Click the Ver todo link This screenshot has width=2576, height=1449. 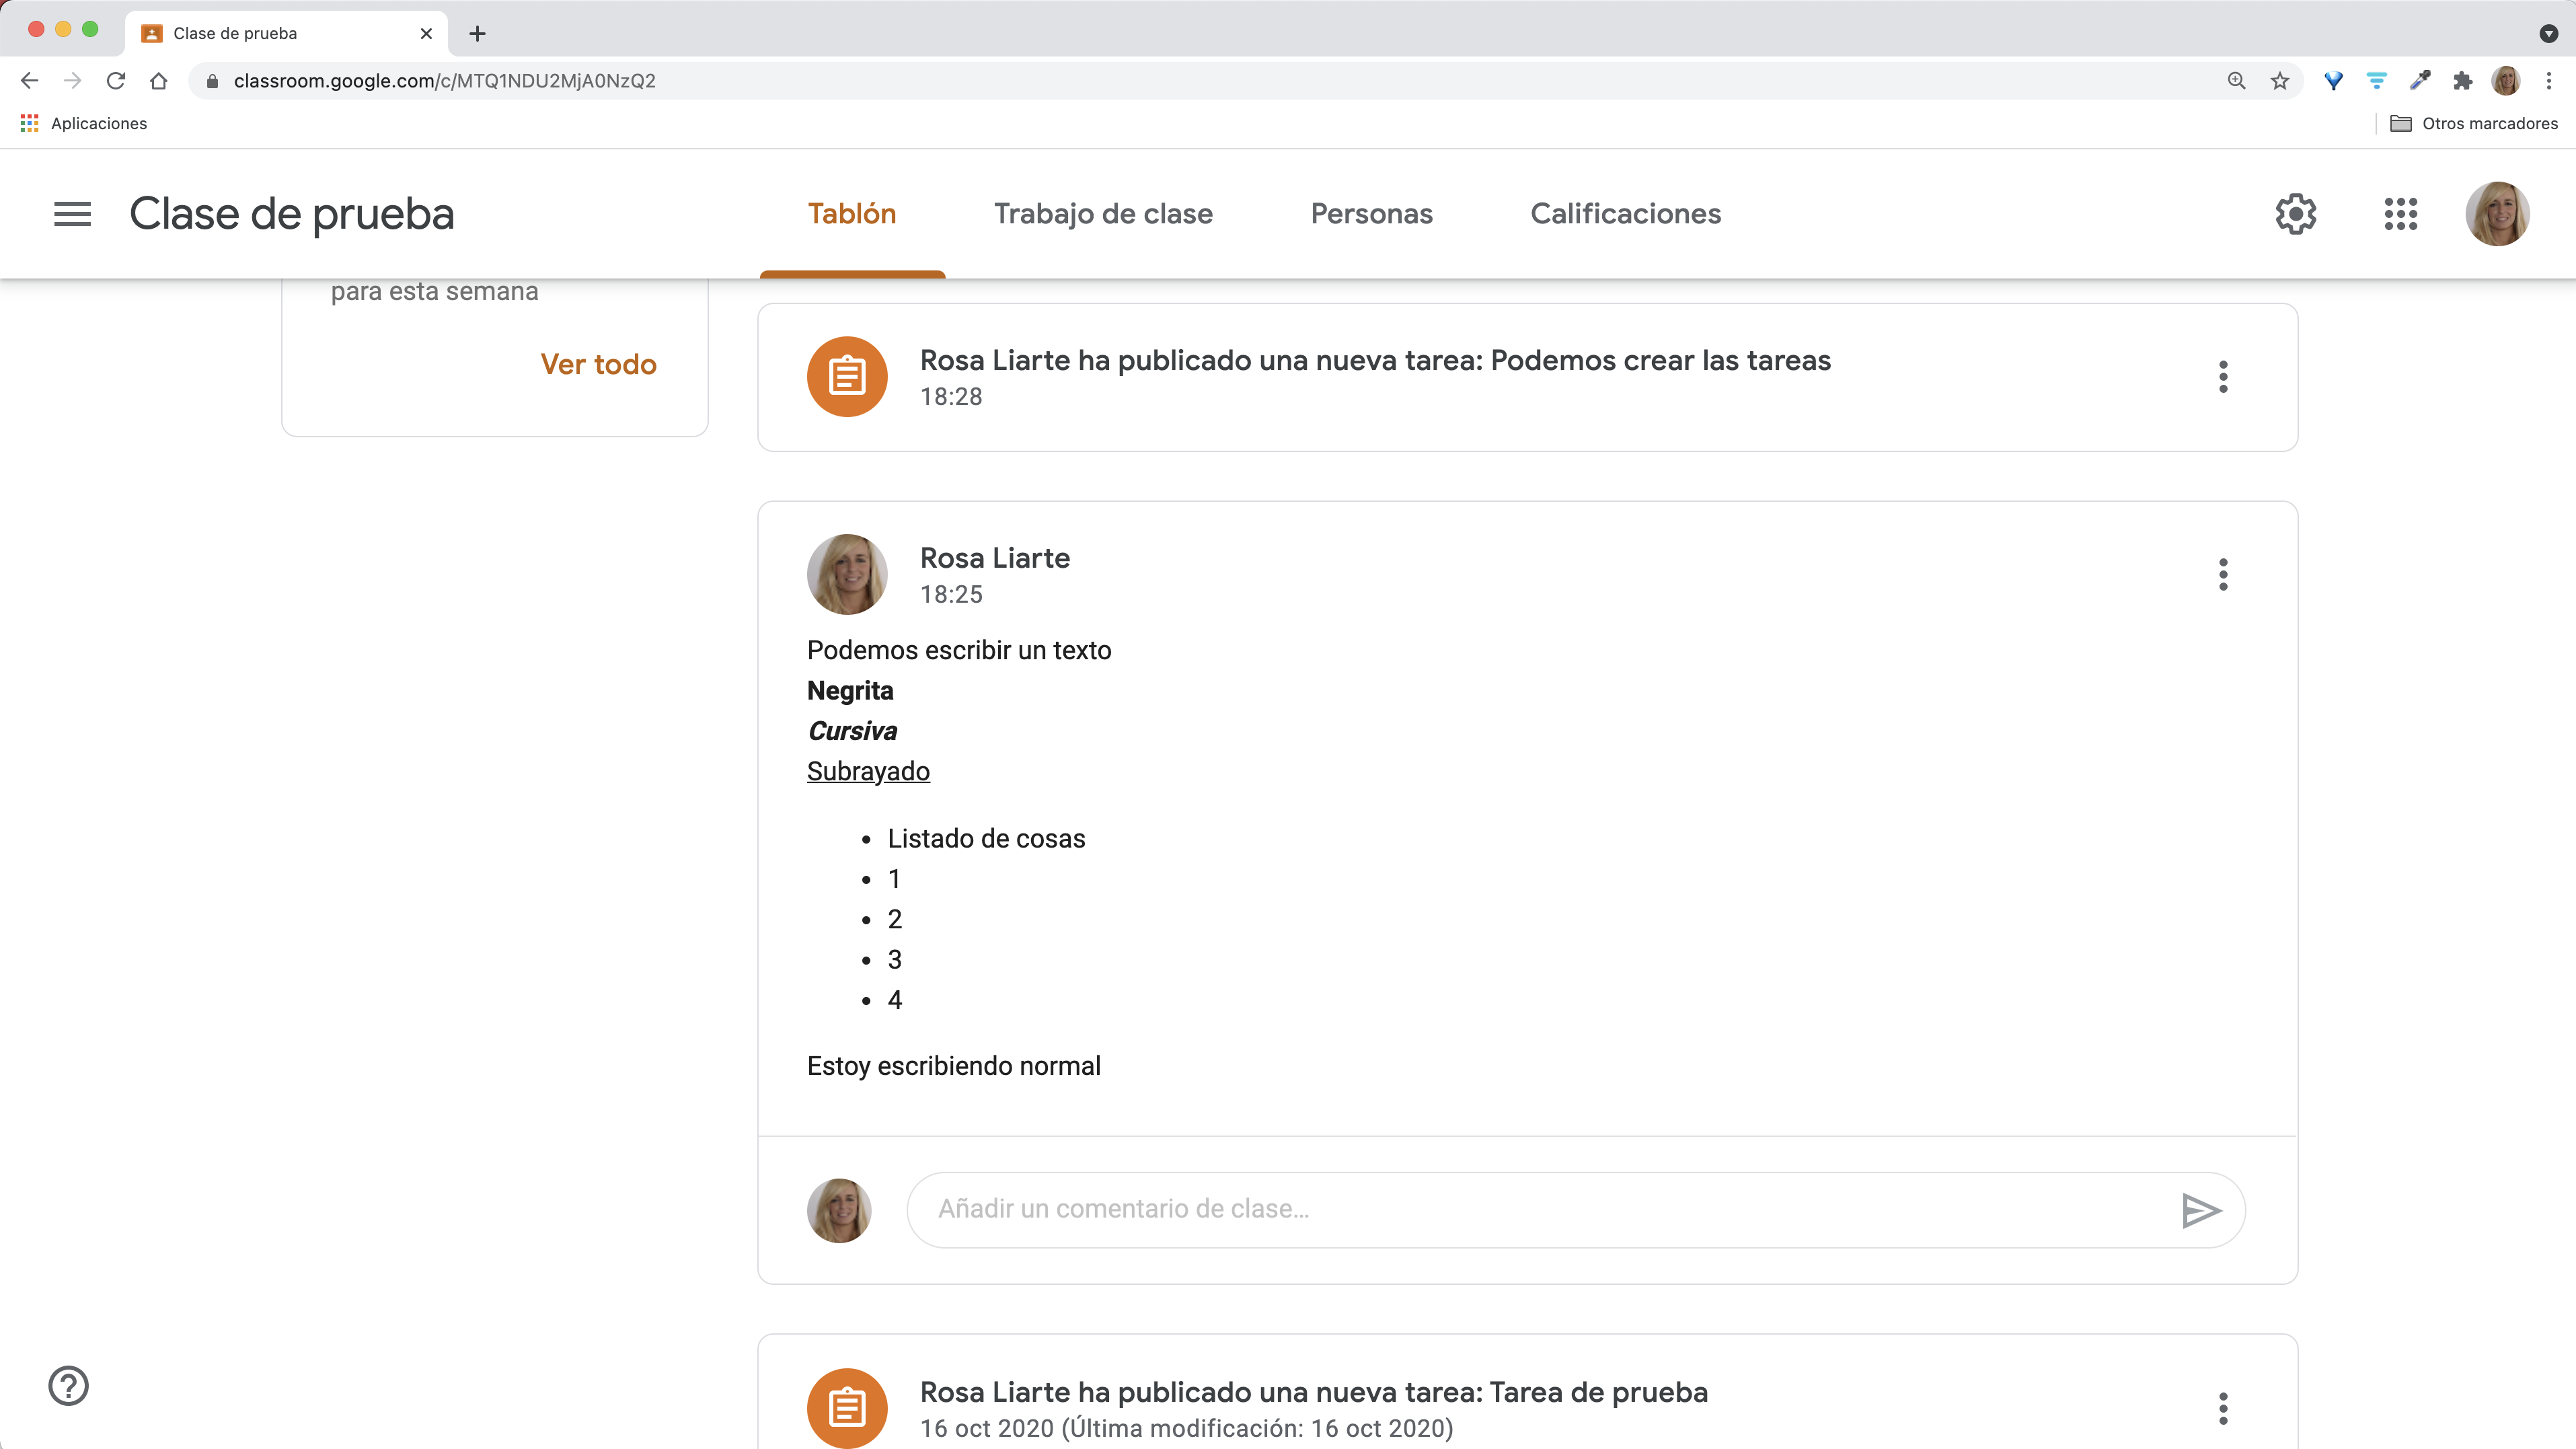click(x=598, y=364)
